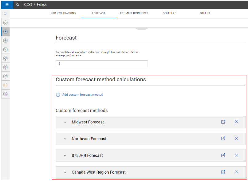This screenshot has width=248, height=181.
Task: Click the % complete value input field
Action: (x=102, y=64)
